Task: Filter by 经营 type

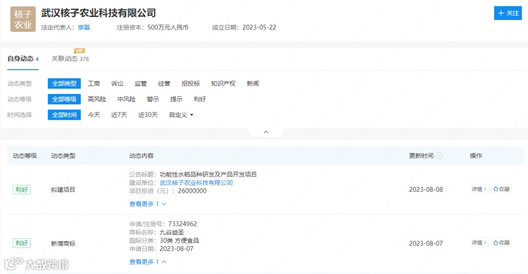Action: 164,84
